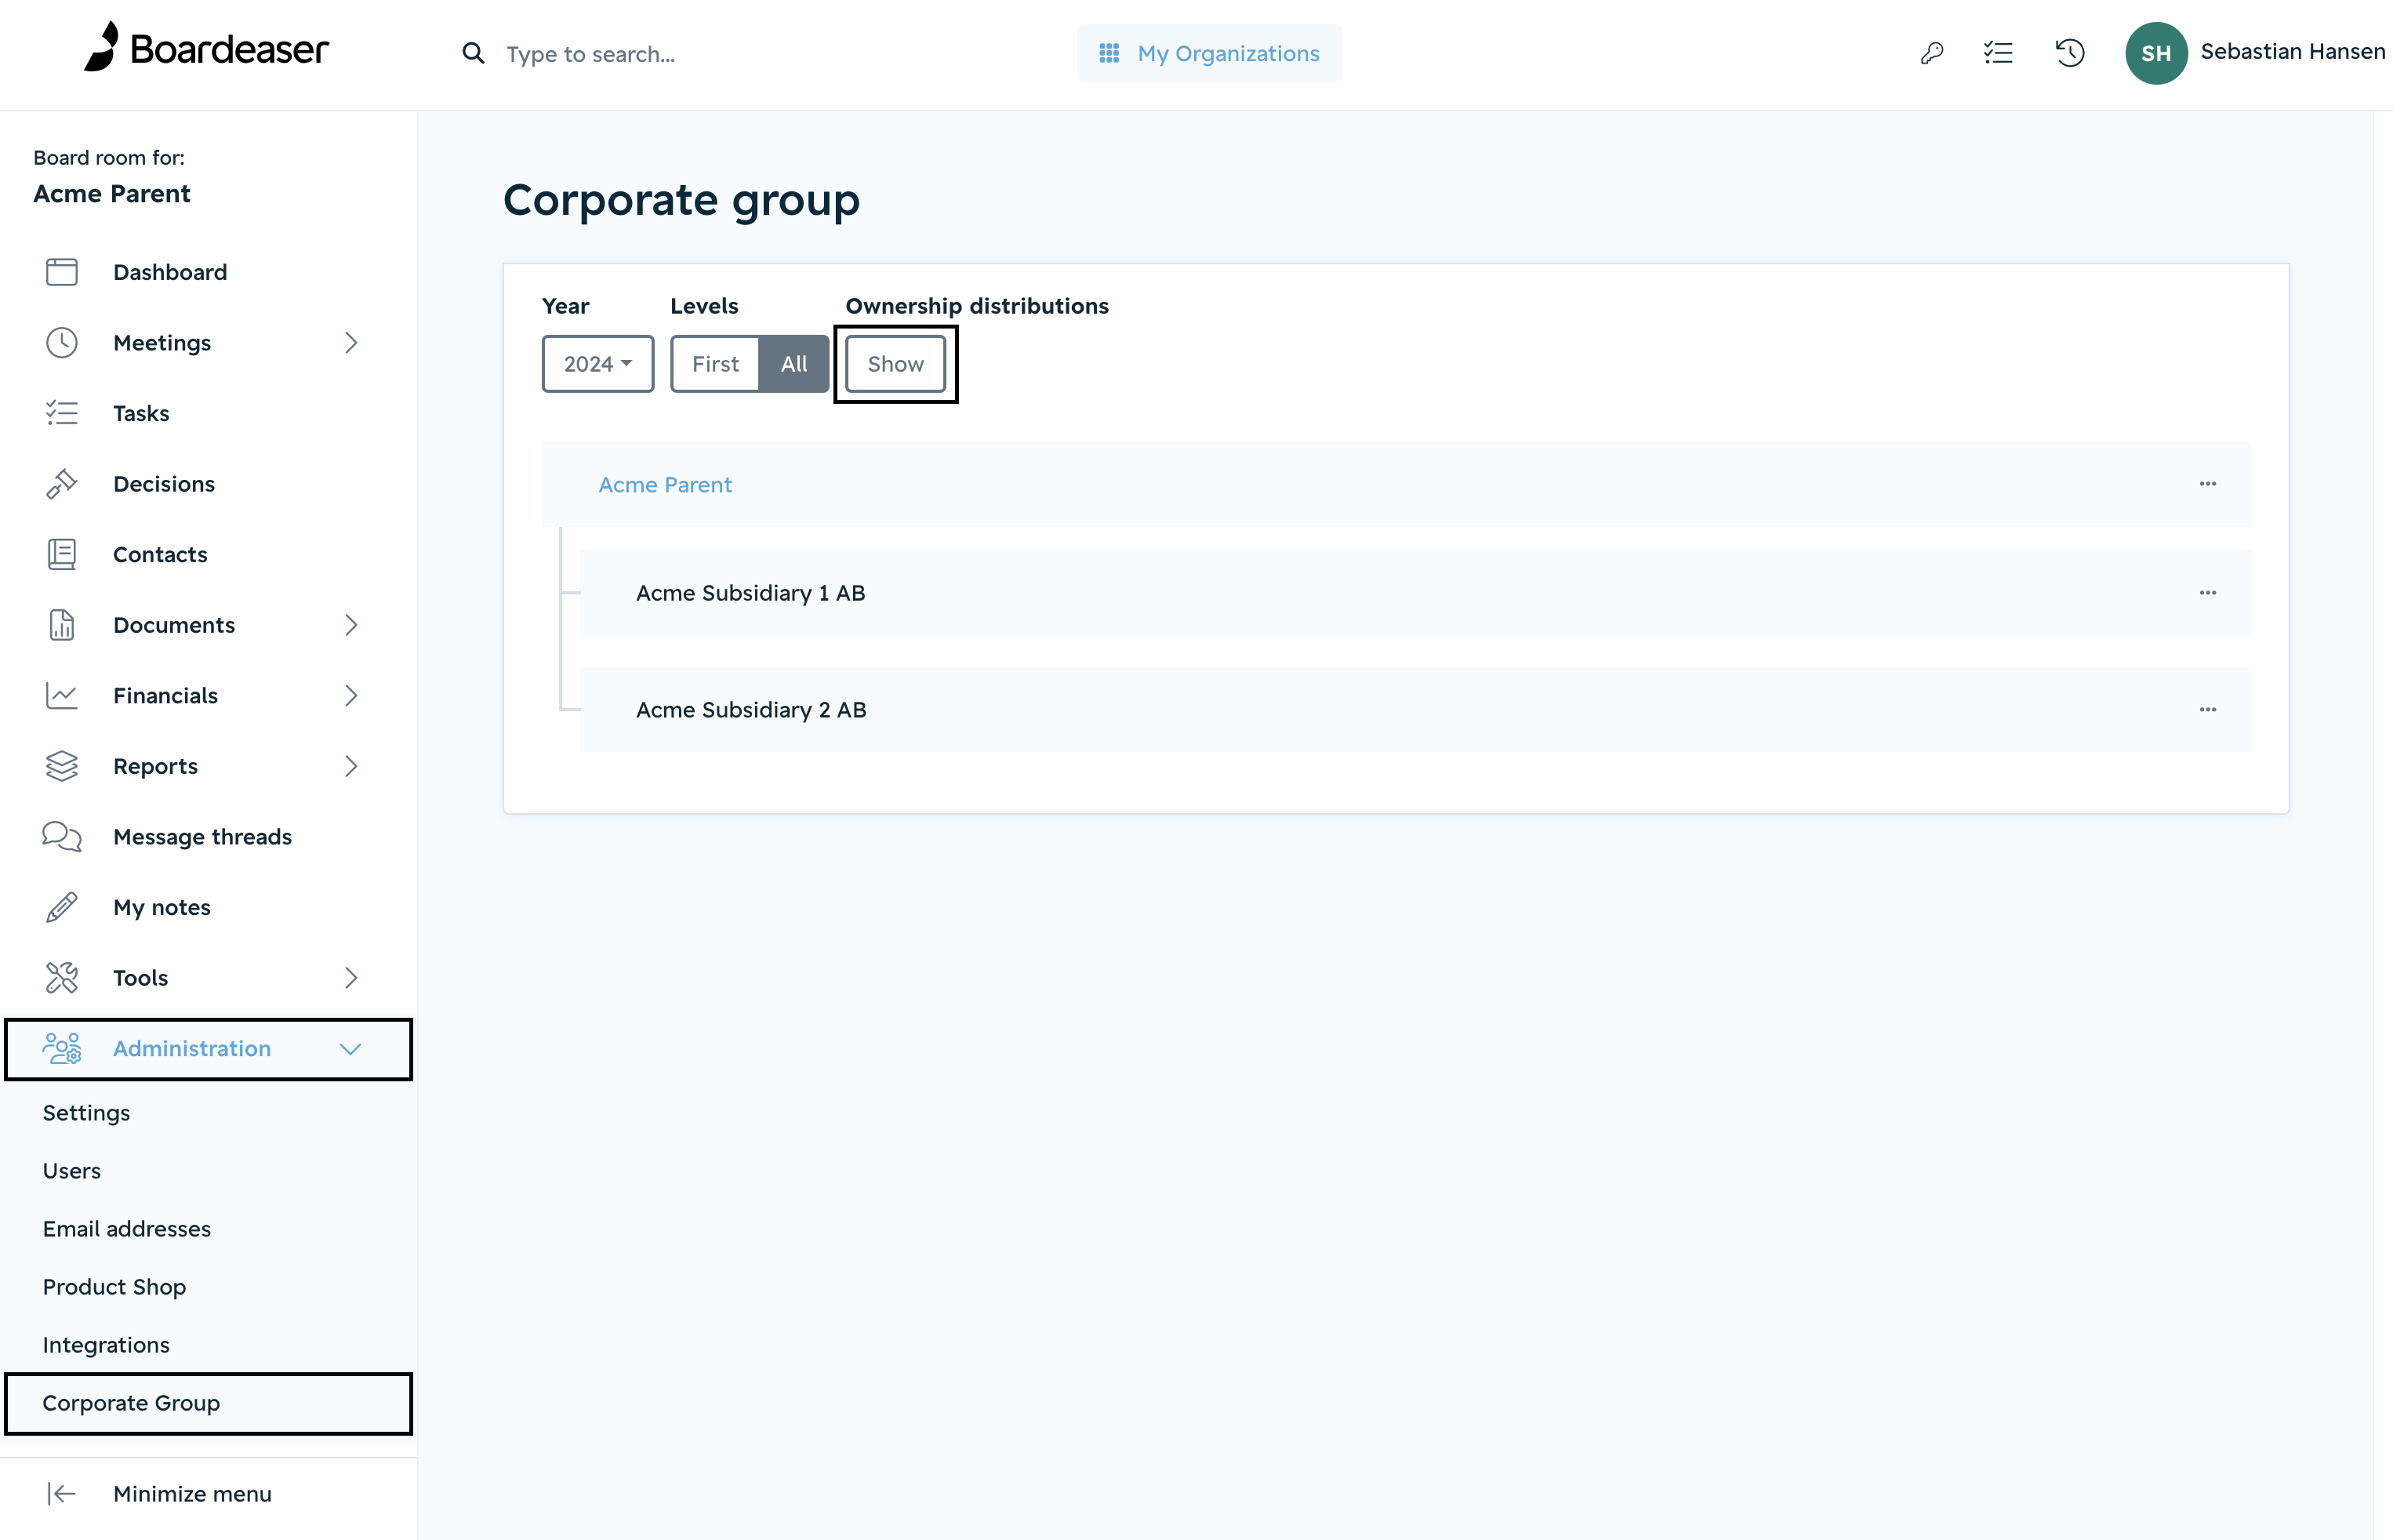
Task: Click the Minimize menu label
Action: tap(193, 1493)
